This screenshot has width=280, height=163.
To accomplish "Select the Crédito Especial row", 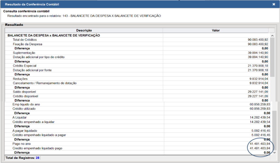I will coord(137,66).
